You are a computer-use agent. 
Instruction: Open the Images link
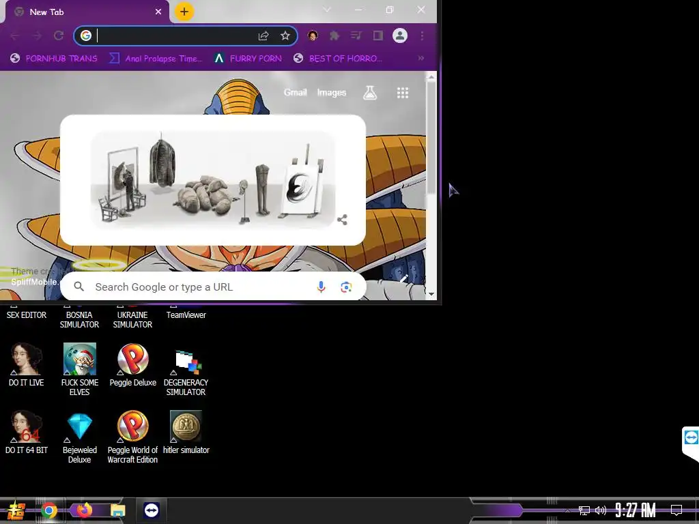[331, 92]
